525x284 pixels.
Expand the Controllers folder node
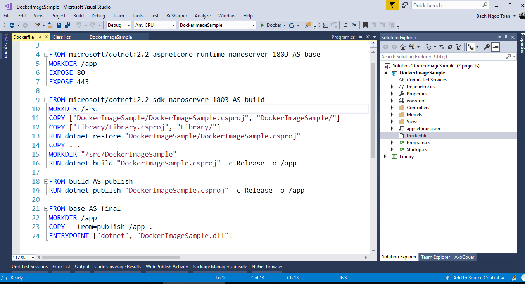click(x=392, y=108)
